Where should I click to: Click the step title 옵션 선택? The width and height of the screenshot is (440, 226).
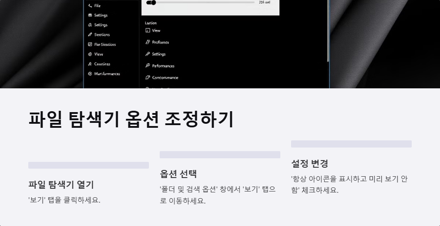178,174
